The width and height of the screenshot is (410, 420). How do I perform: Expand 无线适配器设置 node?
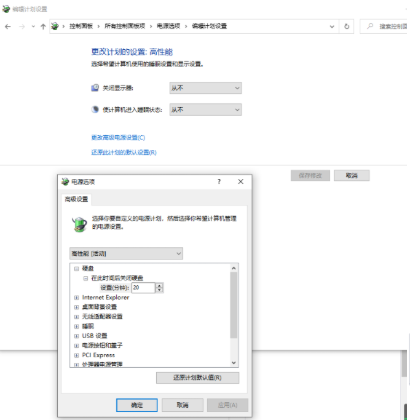click(x=77, y=317)
